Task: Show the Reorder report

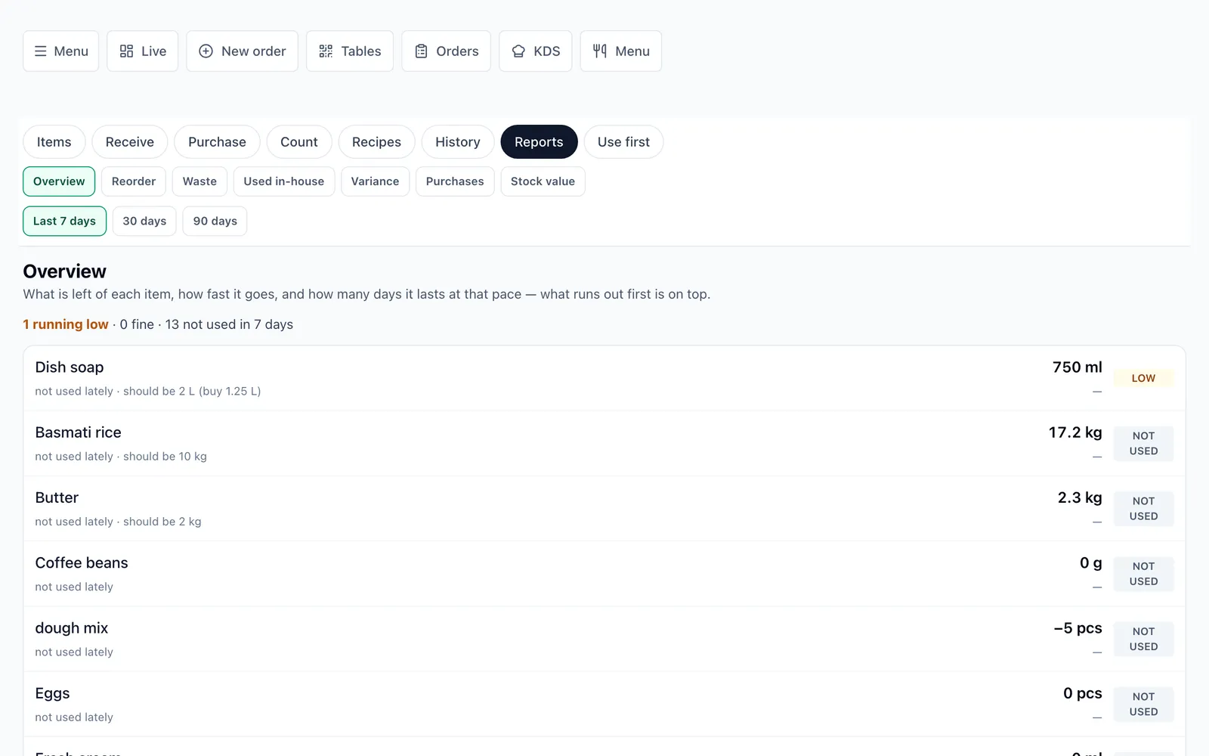Action: click(x=134, y=181)
